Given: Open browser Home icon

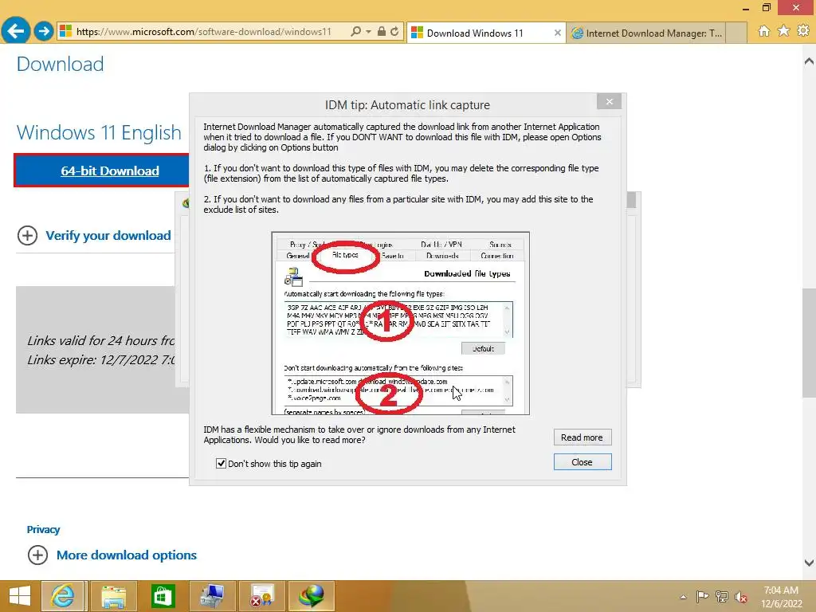Looking at the screenshot, I should 764,31.
